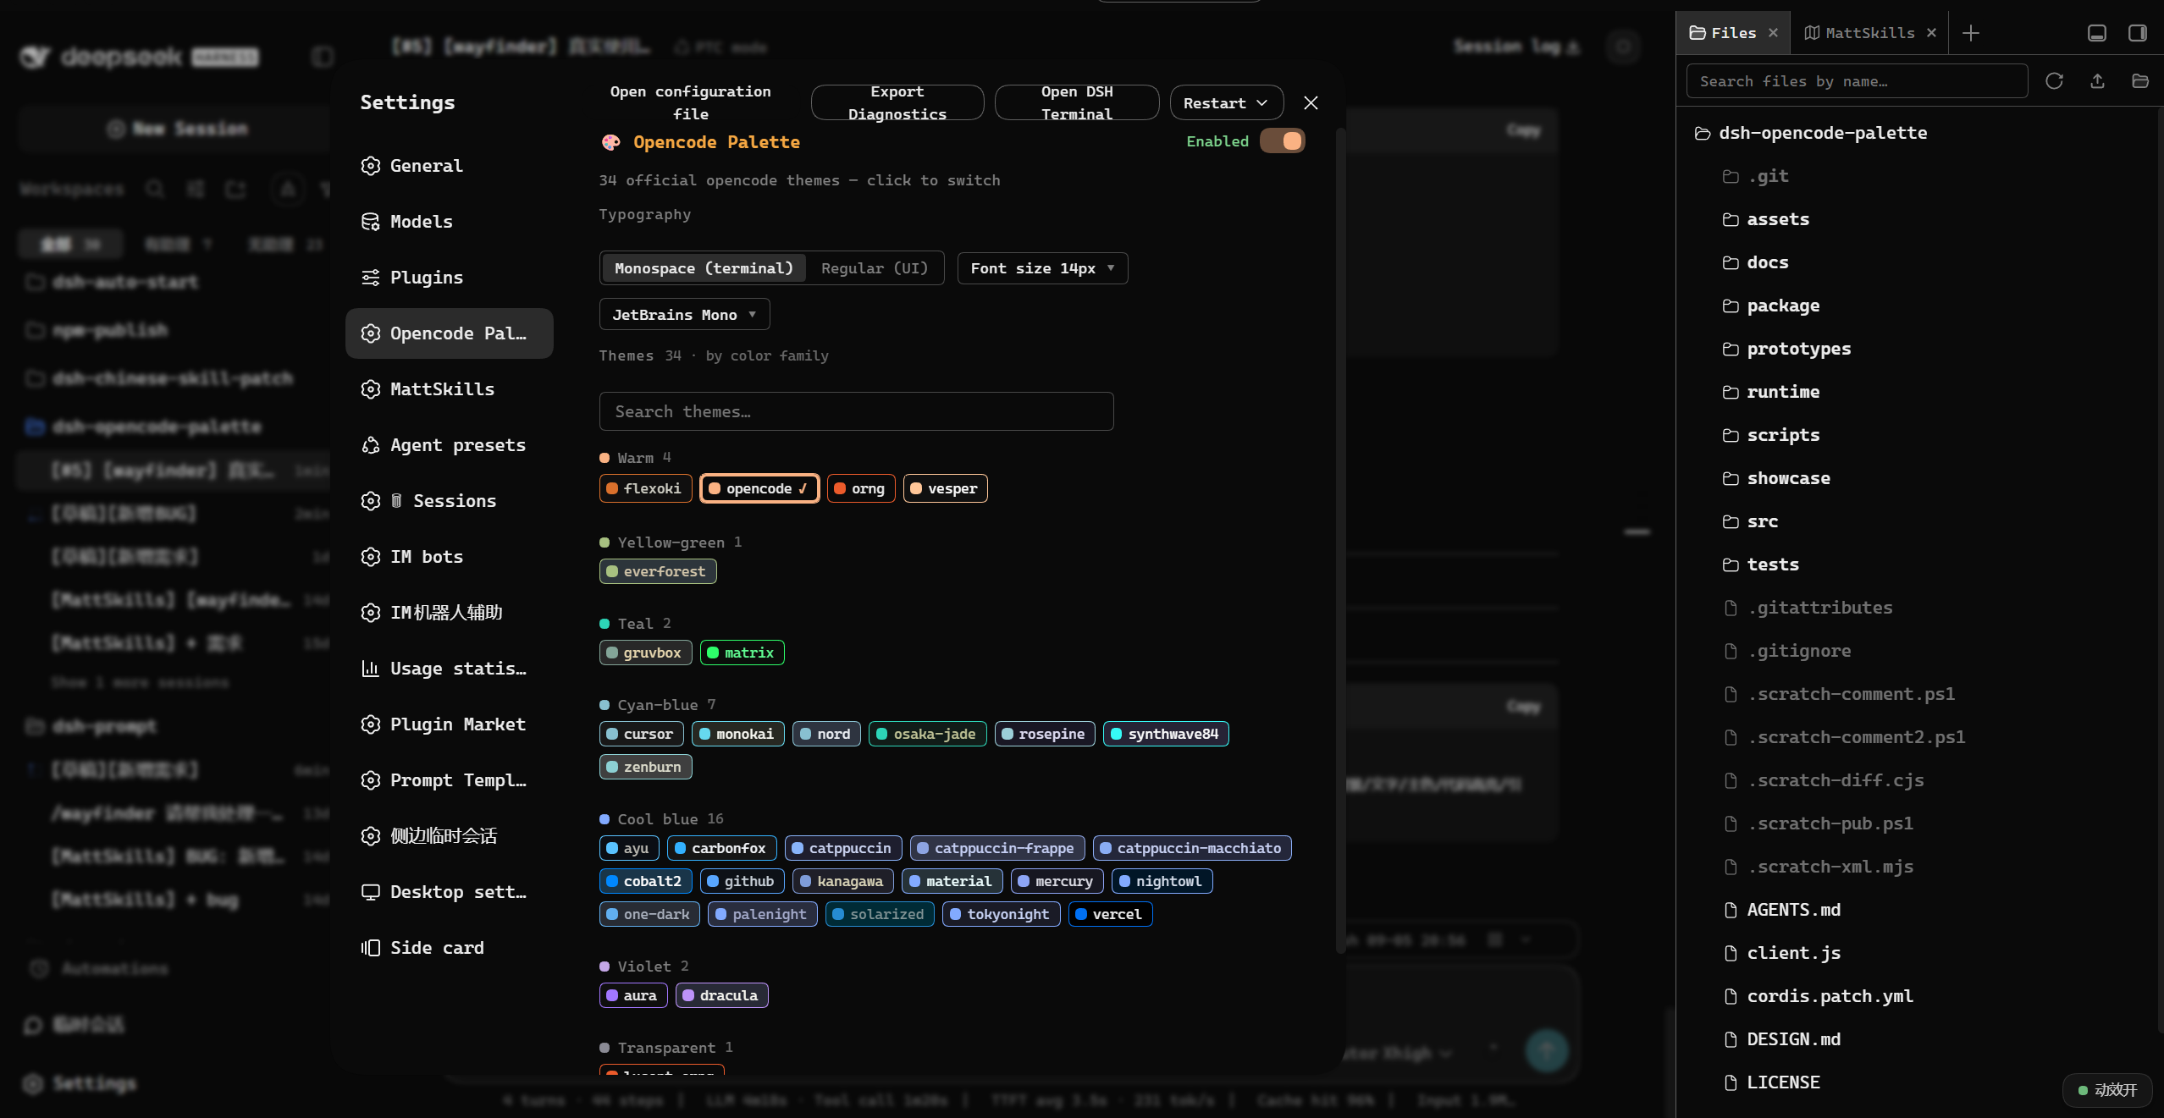Toggle the bottom panel layout icon

(x=2097, y=33)
